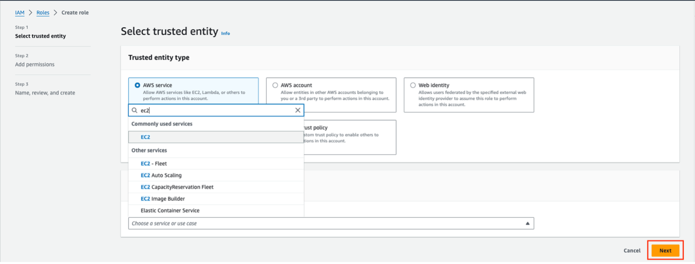
Task: Clear search text with the X icon
Action: (298, 110)
